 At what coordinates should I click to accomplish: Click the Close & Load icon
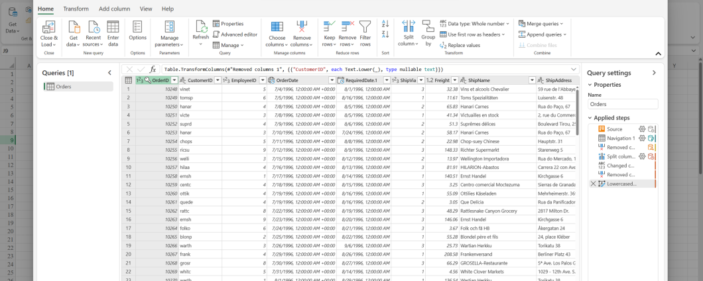[x=48, y=27]
